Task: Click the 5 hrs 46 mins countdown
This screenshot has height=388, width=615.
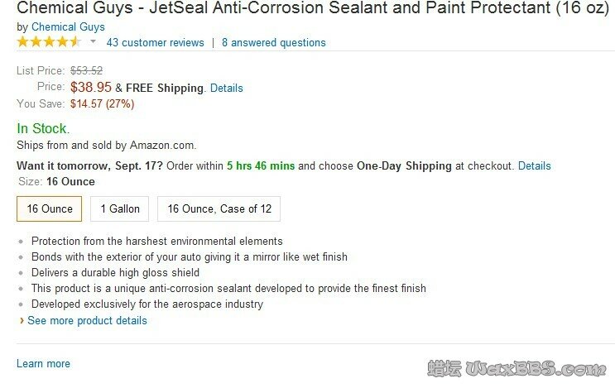Action: [260, 165]
